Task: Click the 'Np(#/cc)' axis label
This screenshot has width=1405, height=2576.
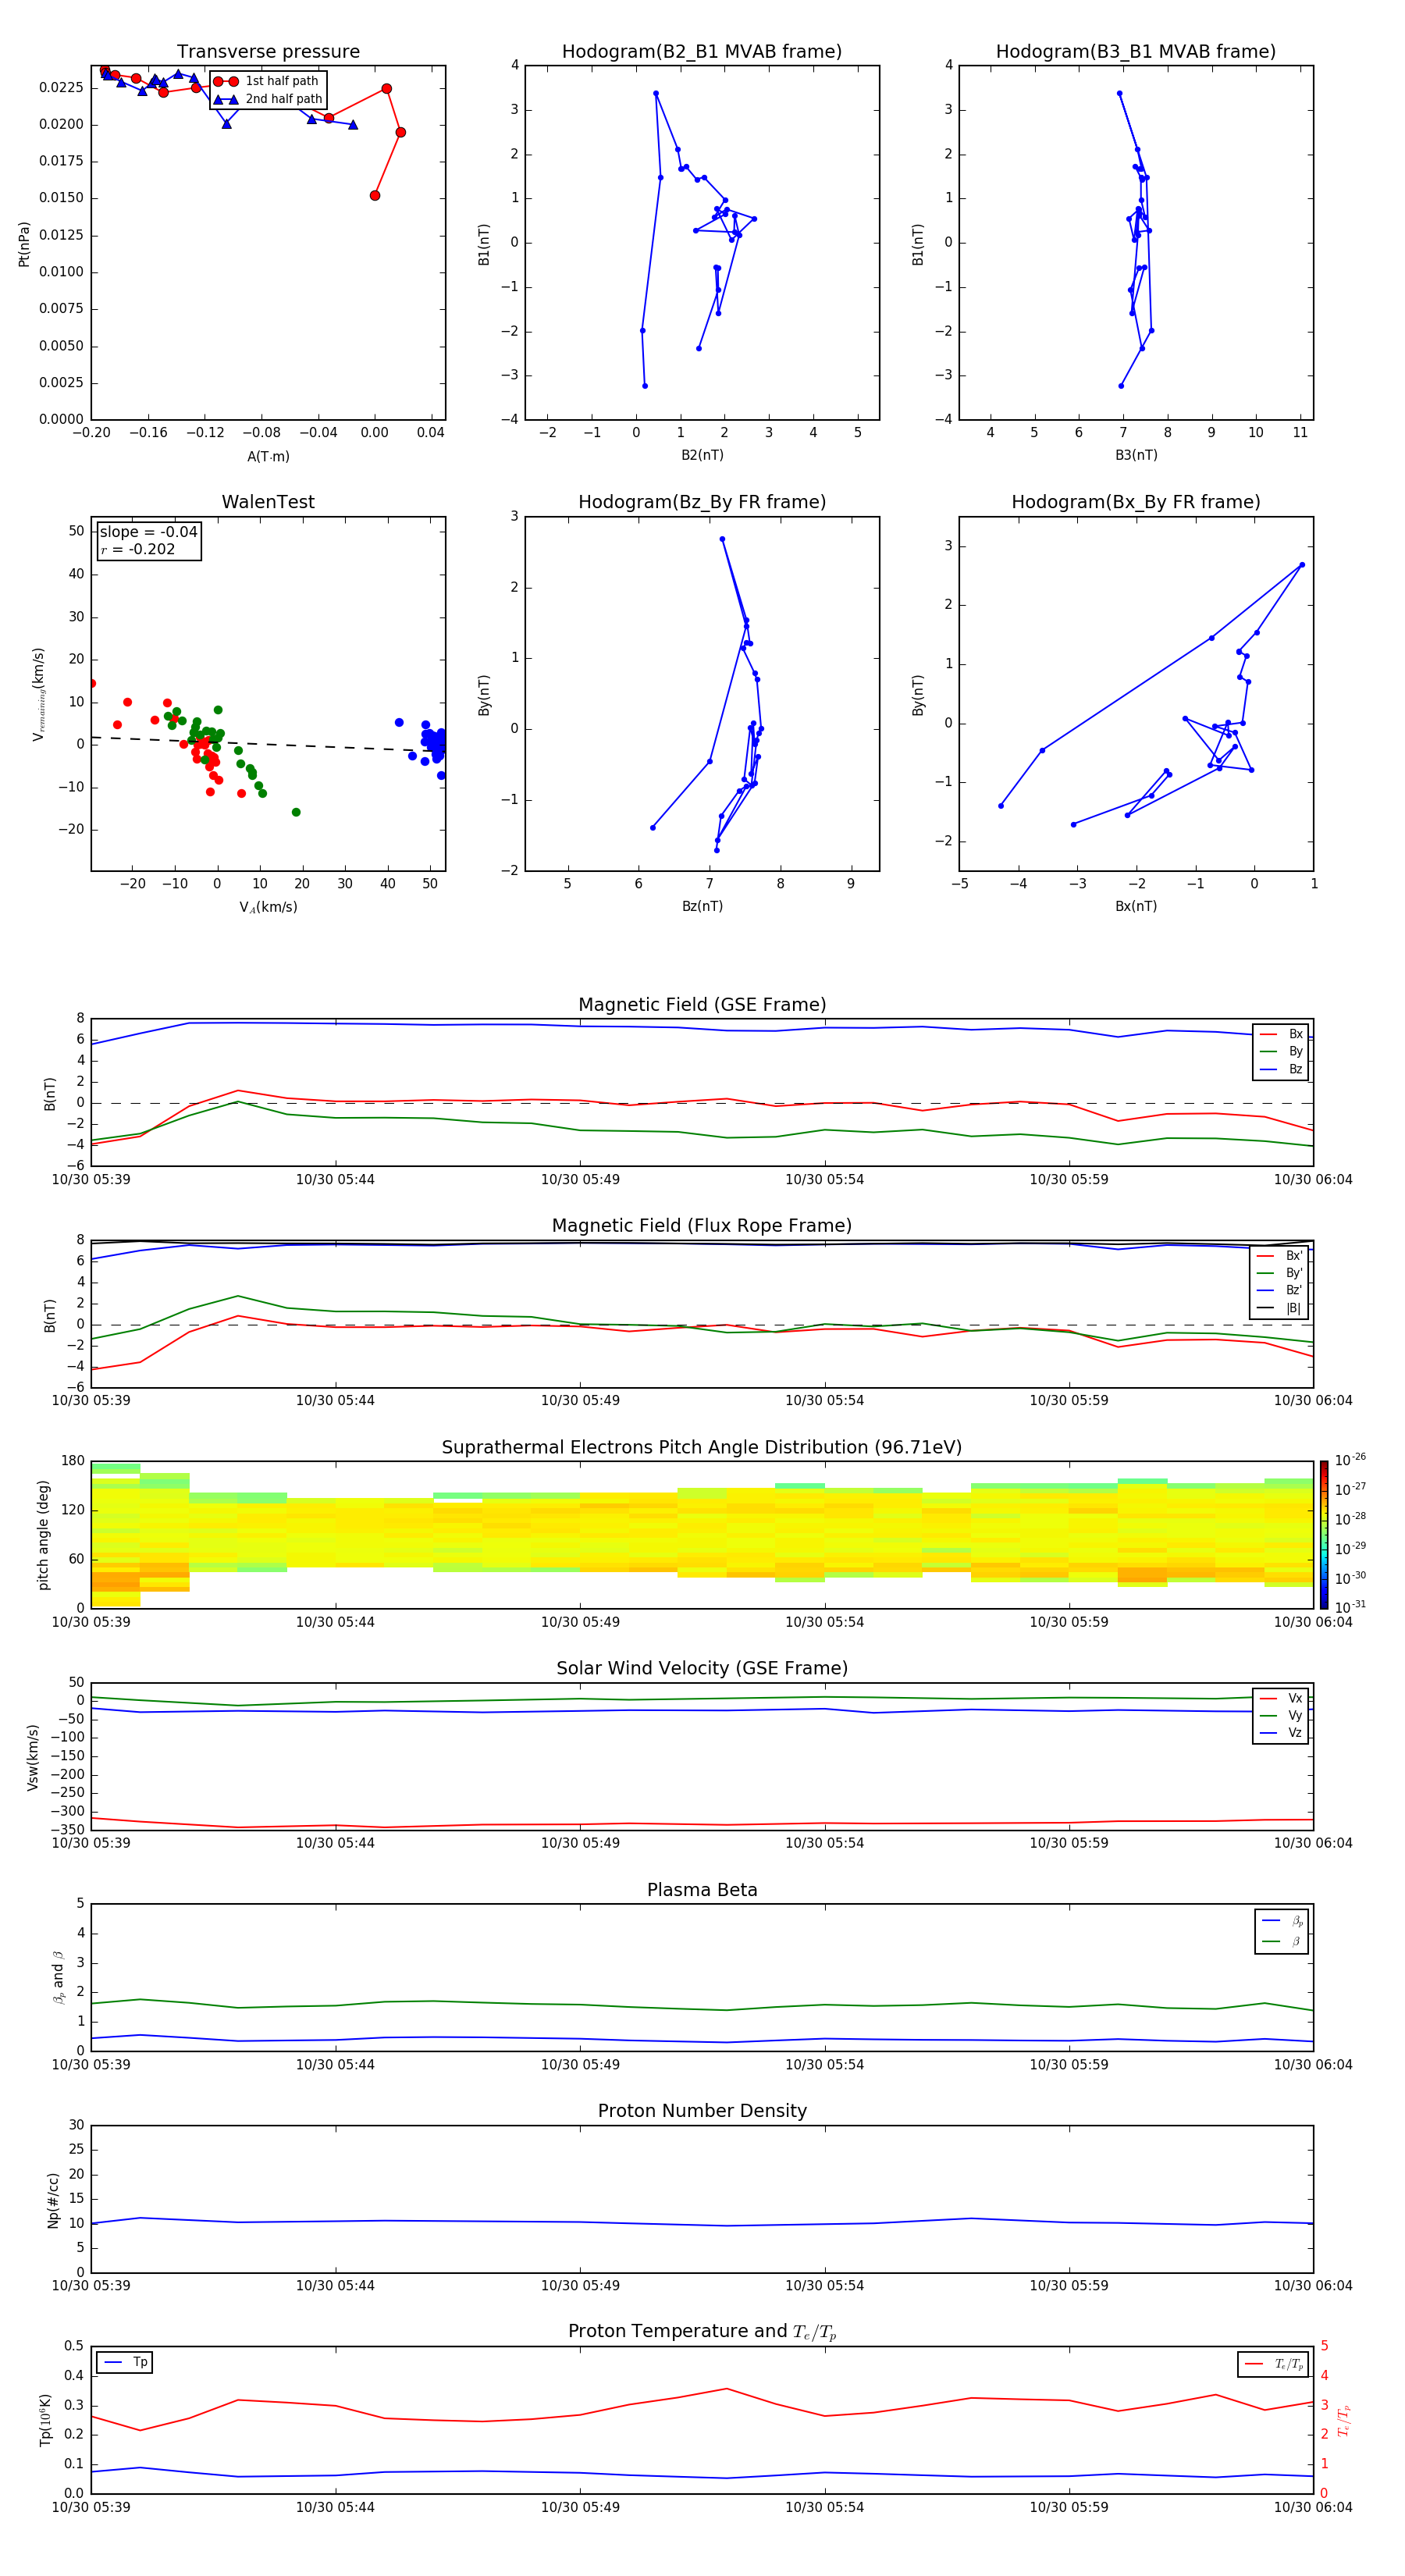Action: click(53, 2200)
